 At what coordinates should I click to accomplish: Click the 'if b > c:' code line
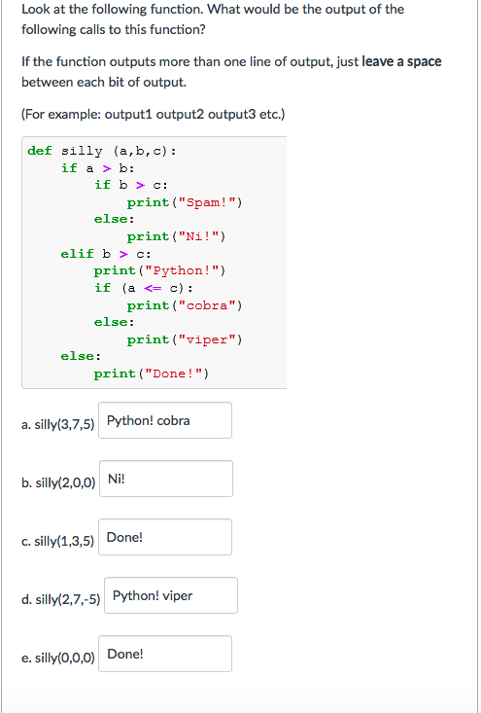coord(131,185)
